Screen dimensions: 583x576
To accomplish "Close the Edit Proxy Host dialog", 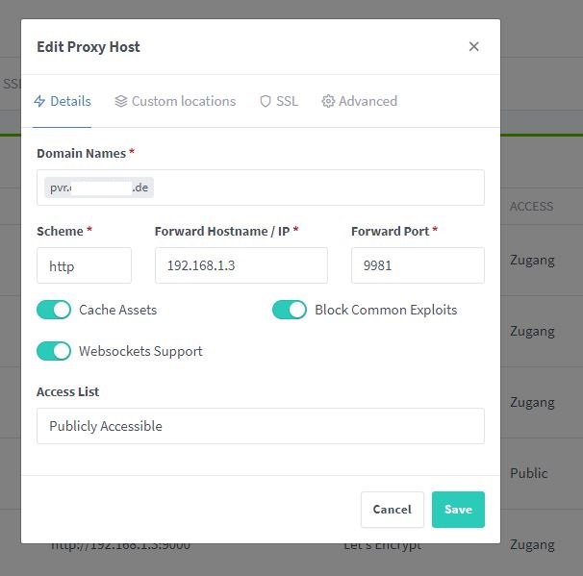I will point(473,47).
